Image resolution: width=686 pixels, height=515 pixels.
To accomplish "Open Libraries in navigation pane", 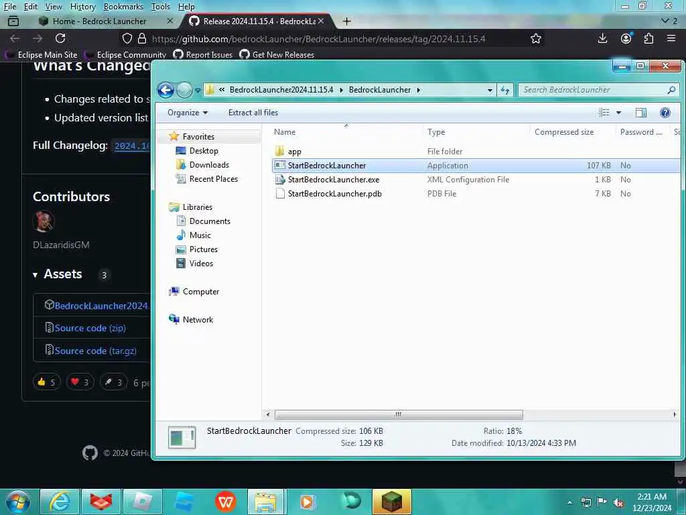I will 198,207.
